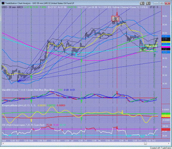
Task: Click the 38.50 price axis label
Action: [164, 25]
